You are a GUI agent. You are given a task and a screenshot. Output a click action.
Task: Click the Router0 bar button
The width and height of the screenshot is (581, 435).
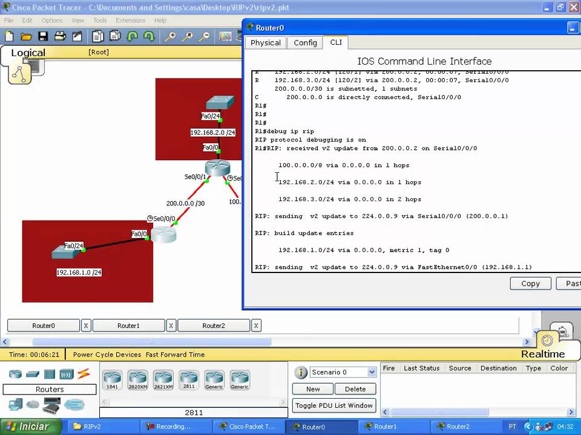(44, 326)
